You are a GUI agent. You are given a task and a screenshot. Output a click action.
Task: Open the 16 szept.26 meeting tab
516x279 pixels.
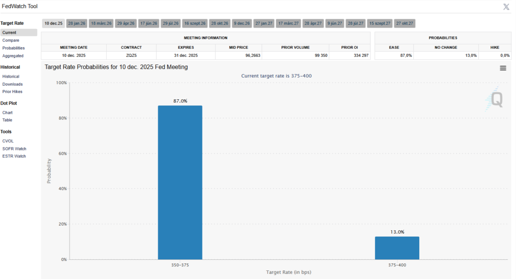(x=195, y=24)
